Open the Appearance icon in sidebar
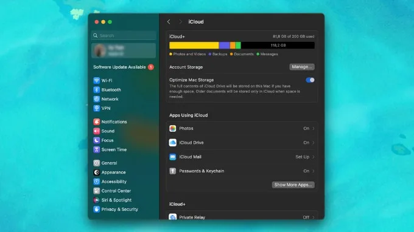 (x=97, y=172)
